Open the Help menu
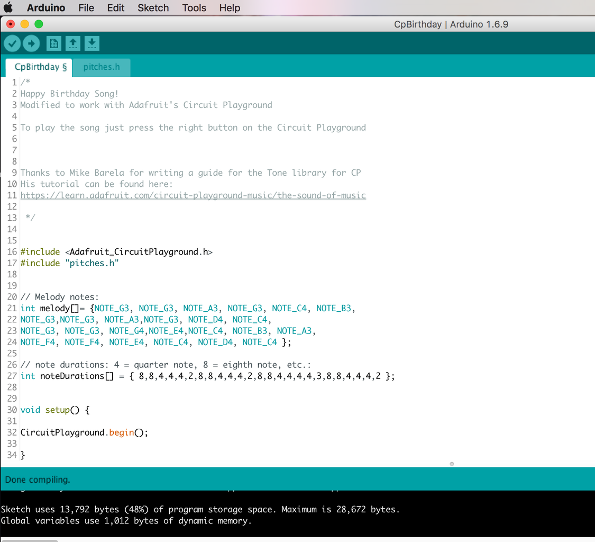Image resolution: width=595 pixels, height=542 pixels. click(x=230, y=7)
